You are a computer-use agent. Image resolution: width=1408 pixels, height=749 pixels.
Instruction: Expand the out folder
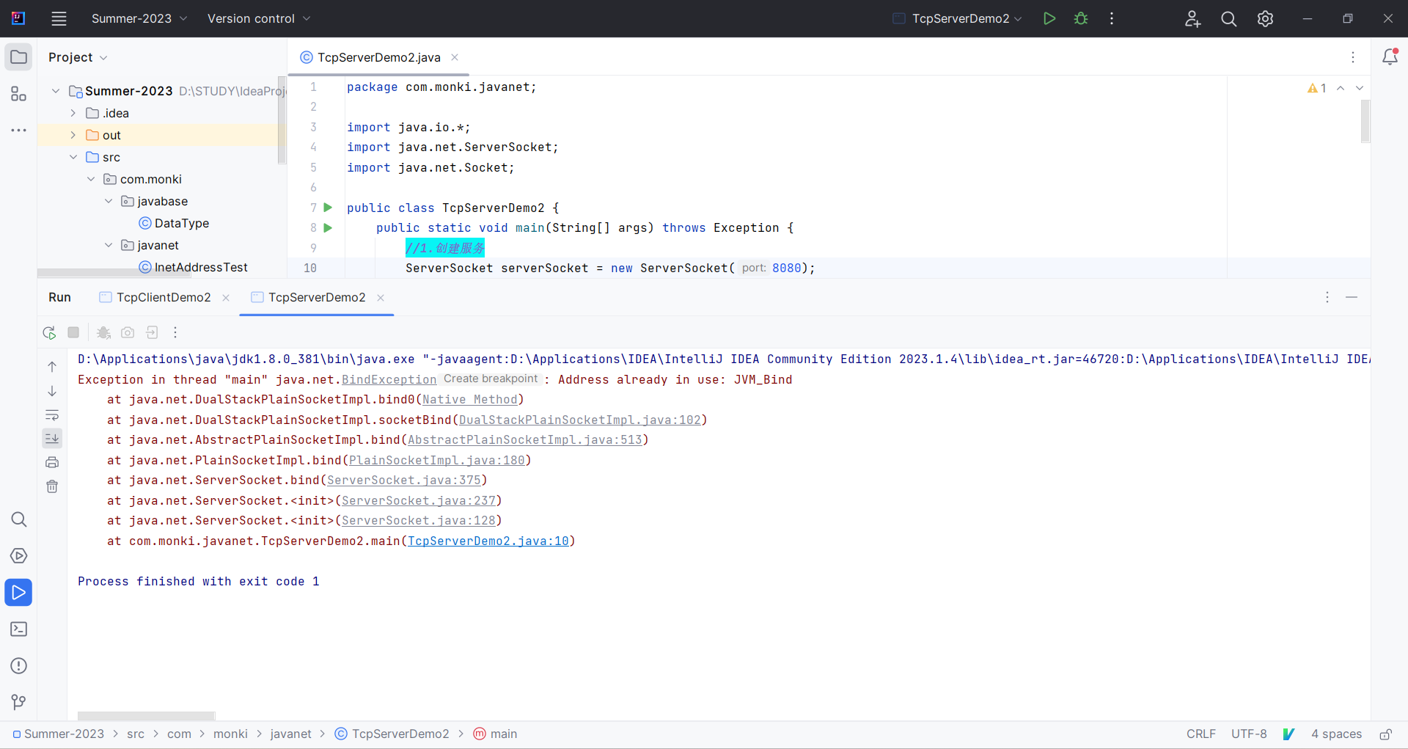coord(73,135)
